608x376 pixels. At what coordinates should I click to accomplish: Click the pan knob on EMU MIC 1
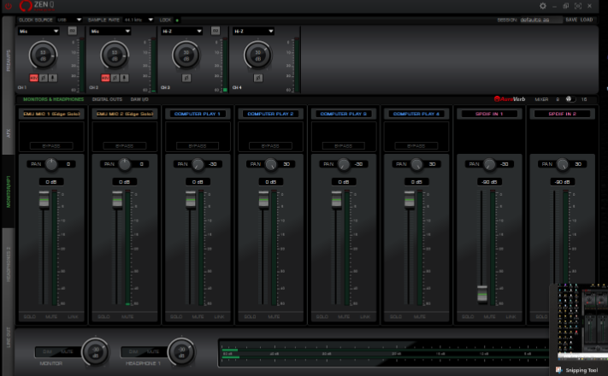(x=51, y=164)
